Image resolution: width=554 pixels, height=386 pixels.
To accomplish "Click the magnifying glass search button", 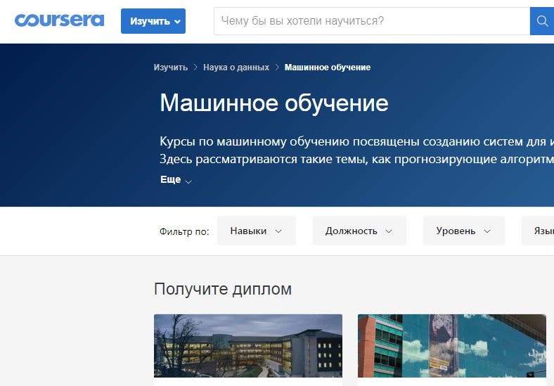I will click(x=542, y=21).
